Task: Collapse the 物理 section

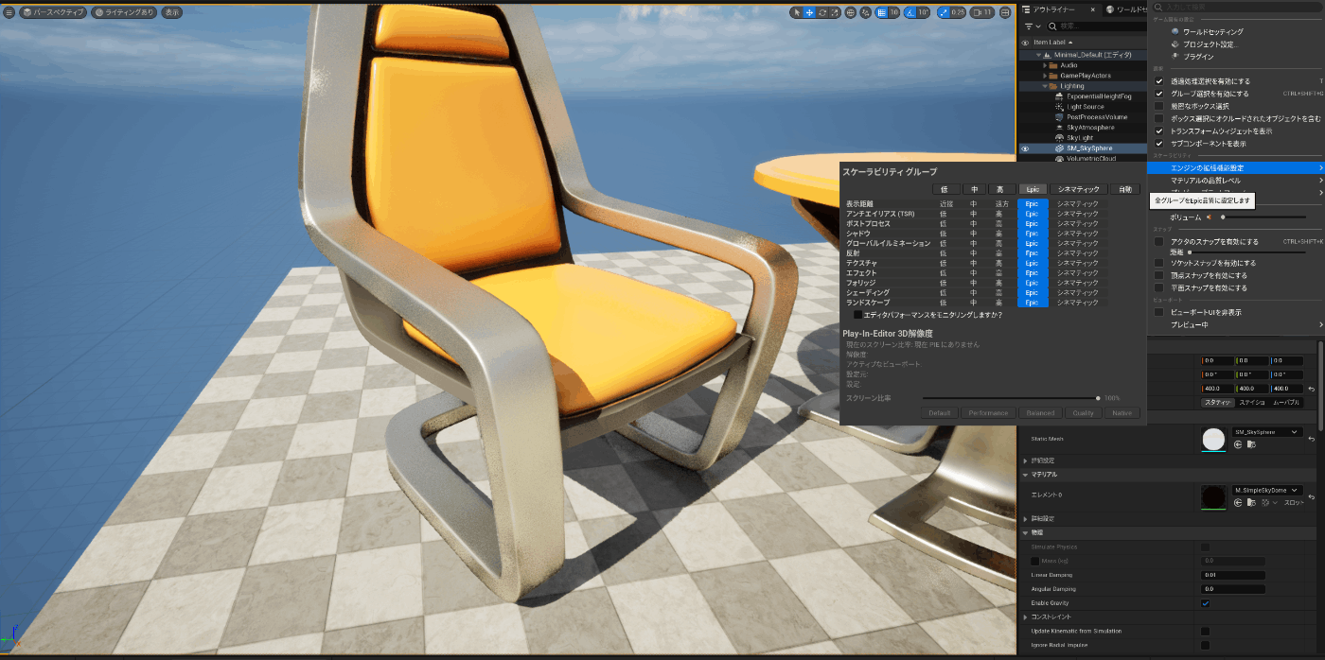Action: [x=1026, y=532]
